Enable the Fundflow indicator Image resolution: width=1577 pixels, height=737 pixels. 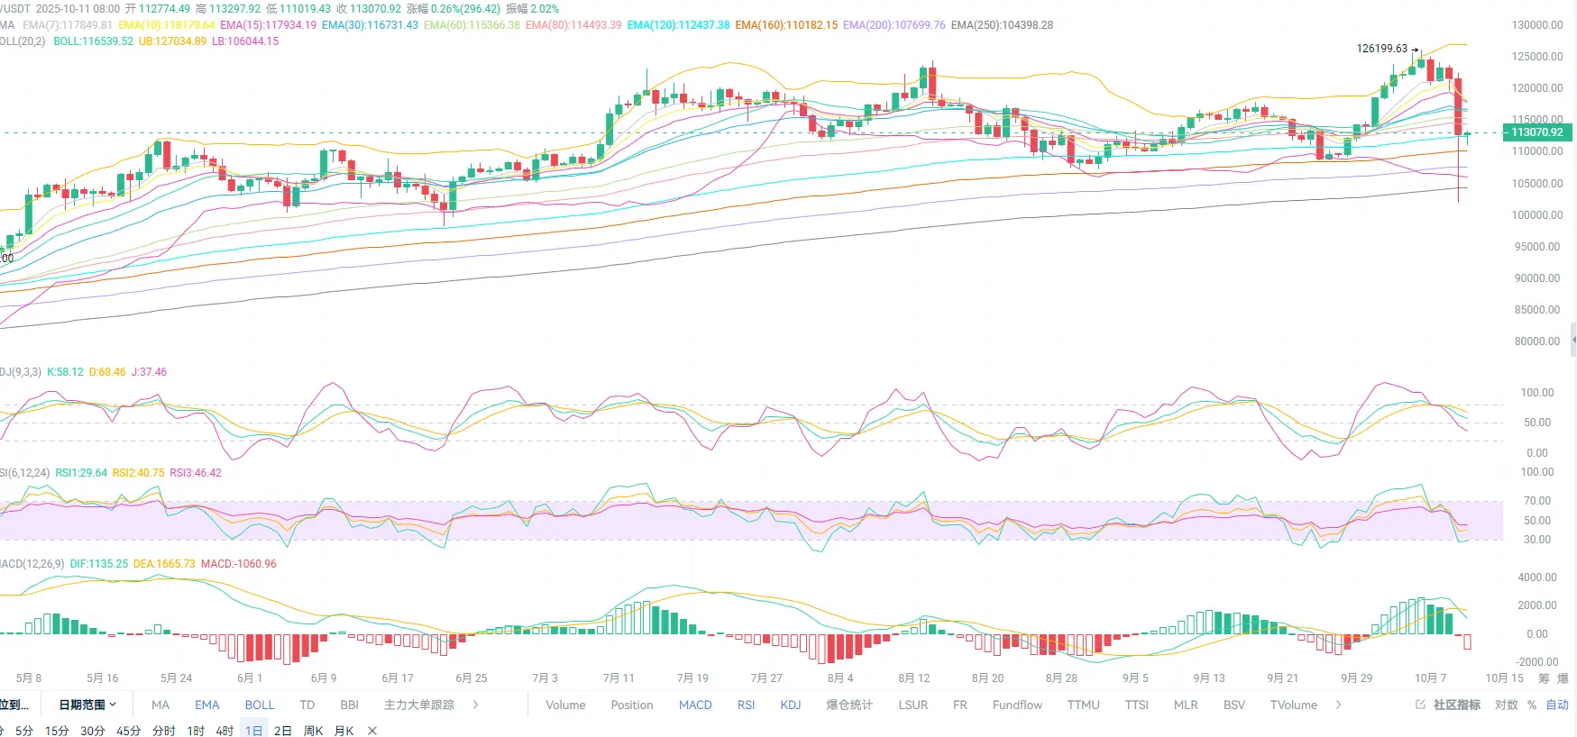1017,705
